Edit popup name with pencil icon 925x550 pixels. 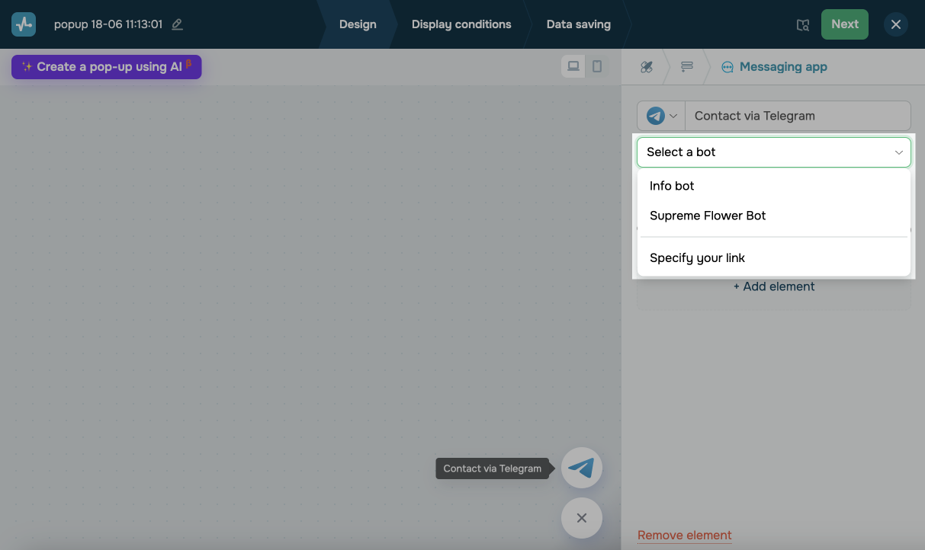click(x=177, y=24)
